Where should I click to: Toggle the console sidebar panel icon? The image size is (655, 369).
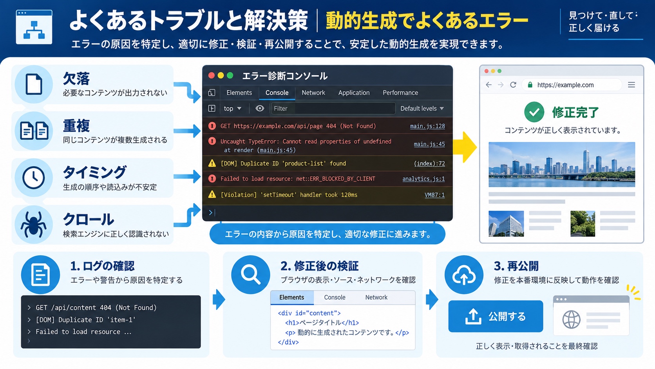click(212, 109)
